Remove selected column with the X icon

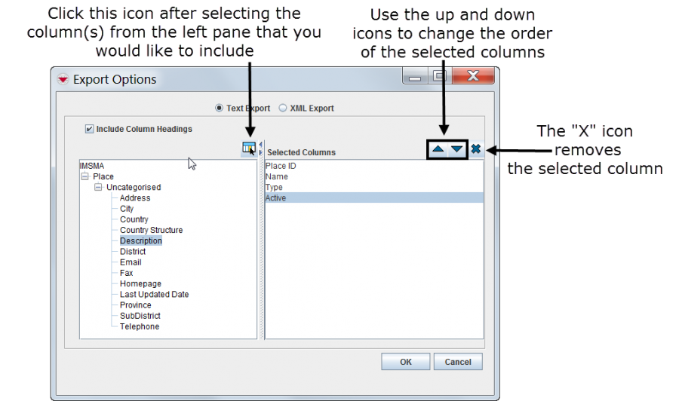pos(476,149)
